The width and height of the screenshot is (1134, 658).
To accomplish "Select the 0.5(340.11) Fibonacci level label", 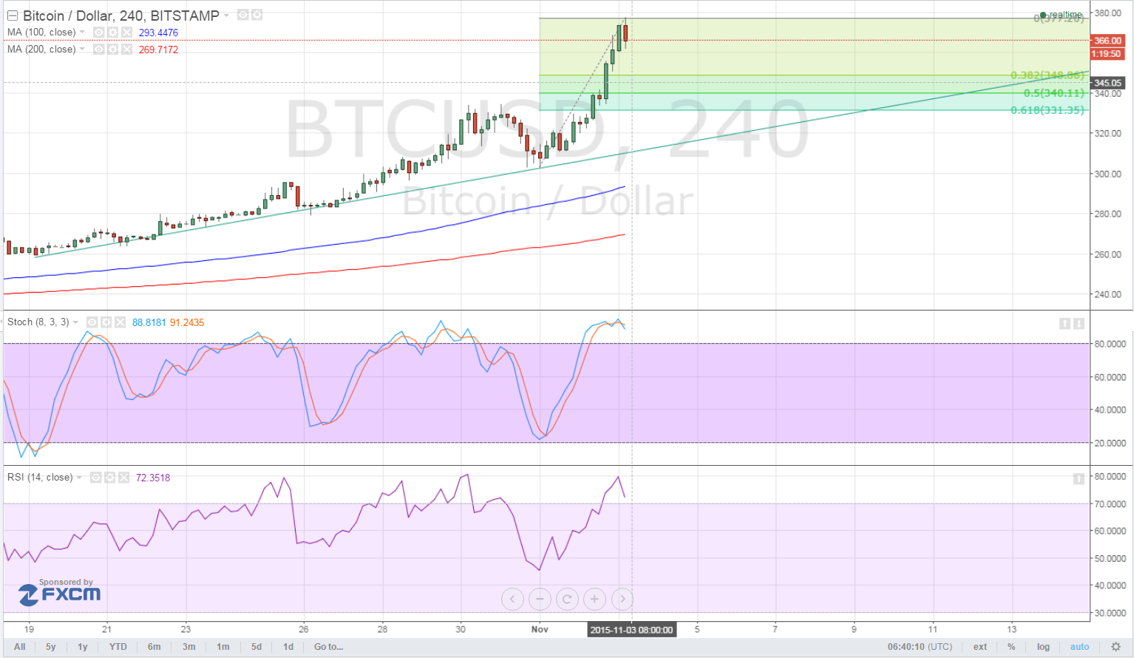I will (x=1054, y=93).
